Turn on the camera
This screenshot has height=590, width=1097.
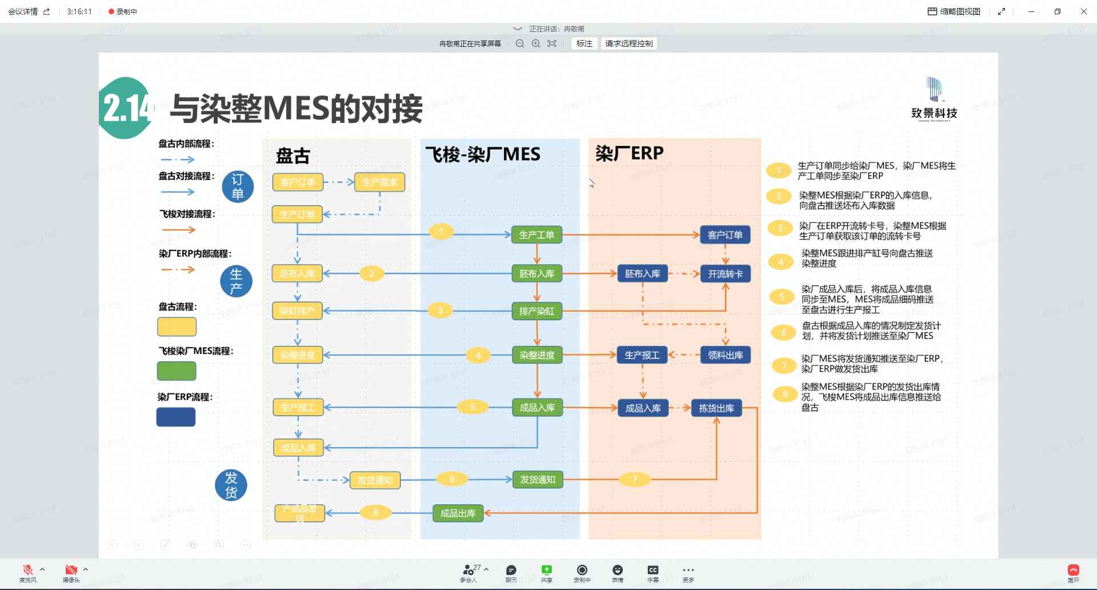(x=71, y=573)
